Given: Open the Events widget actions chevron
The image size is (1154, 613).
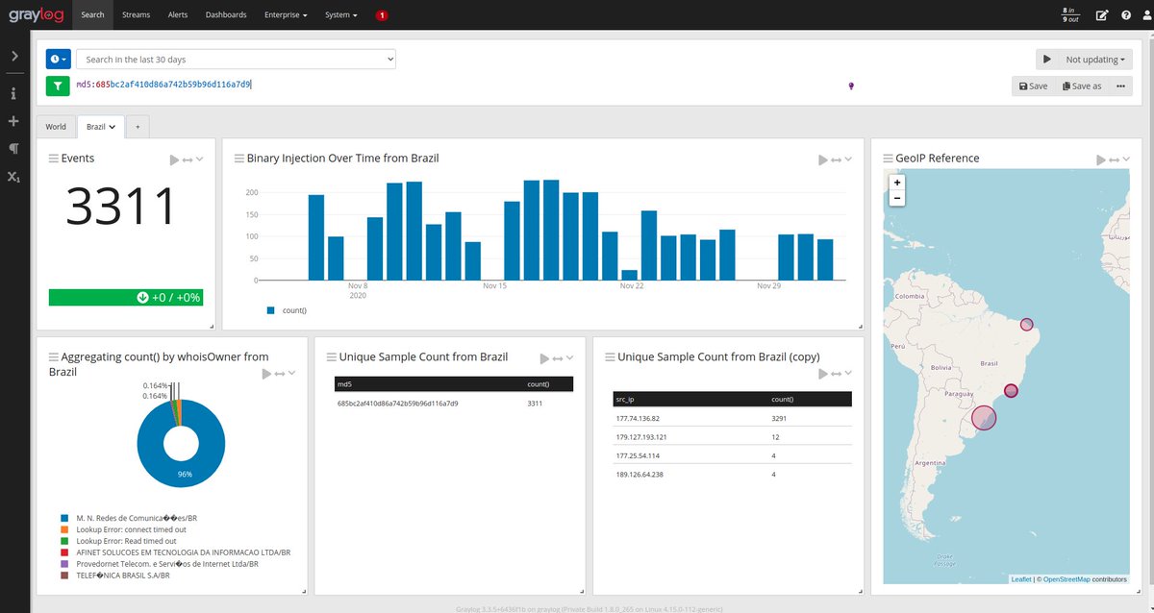Looking at the screenshot, I should (200, 159).
